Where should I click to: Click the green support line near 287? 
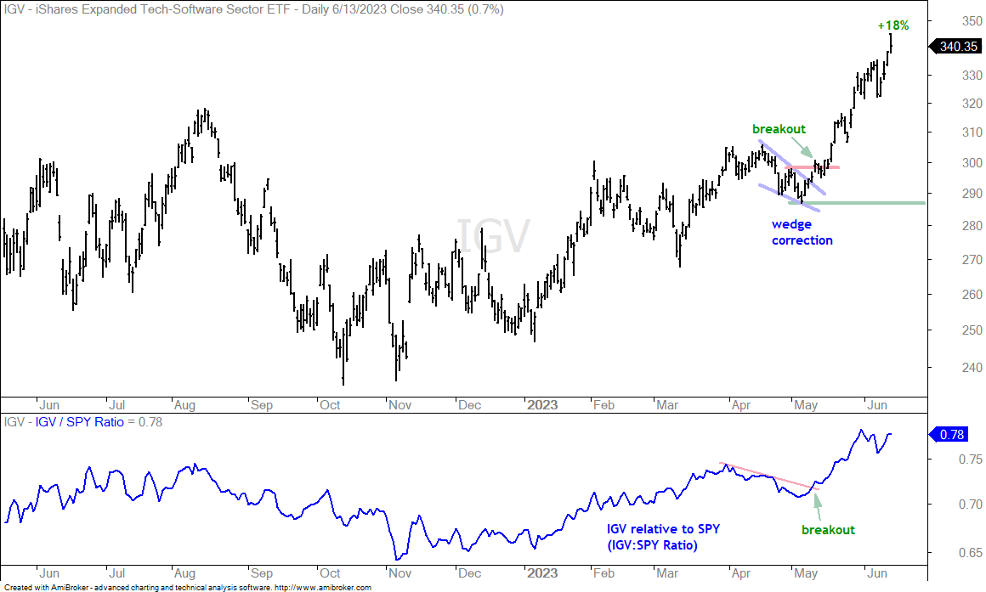pos(857,203)
